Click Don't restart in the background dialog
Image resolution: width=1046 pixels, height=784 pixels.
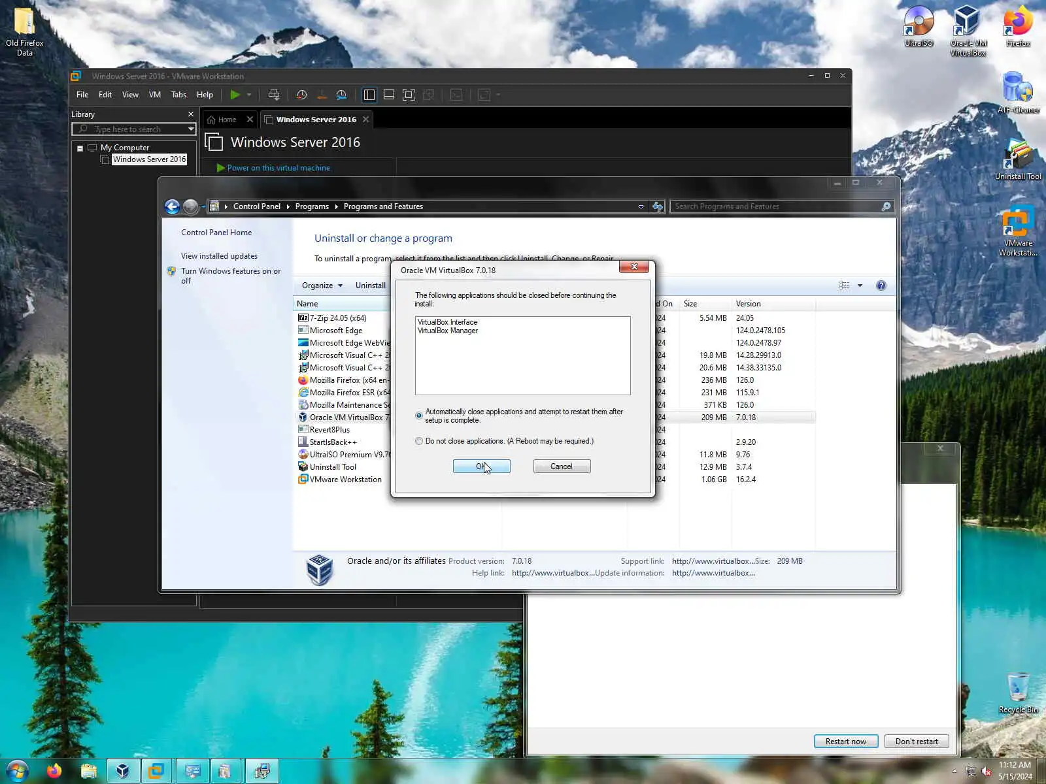(917, 742)
